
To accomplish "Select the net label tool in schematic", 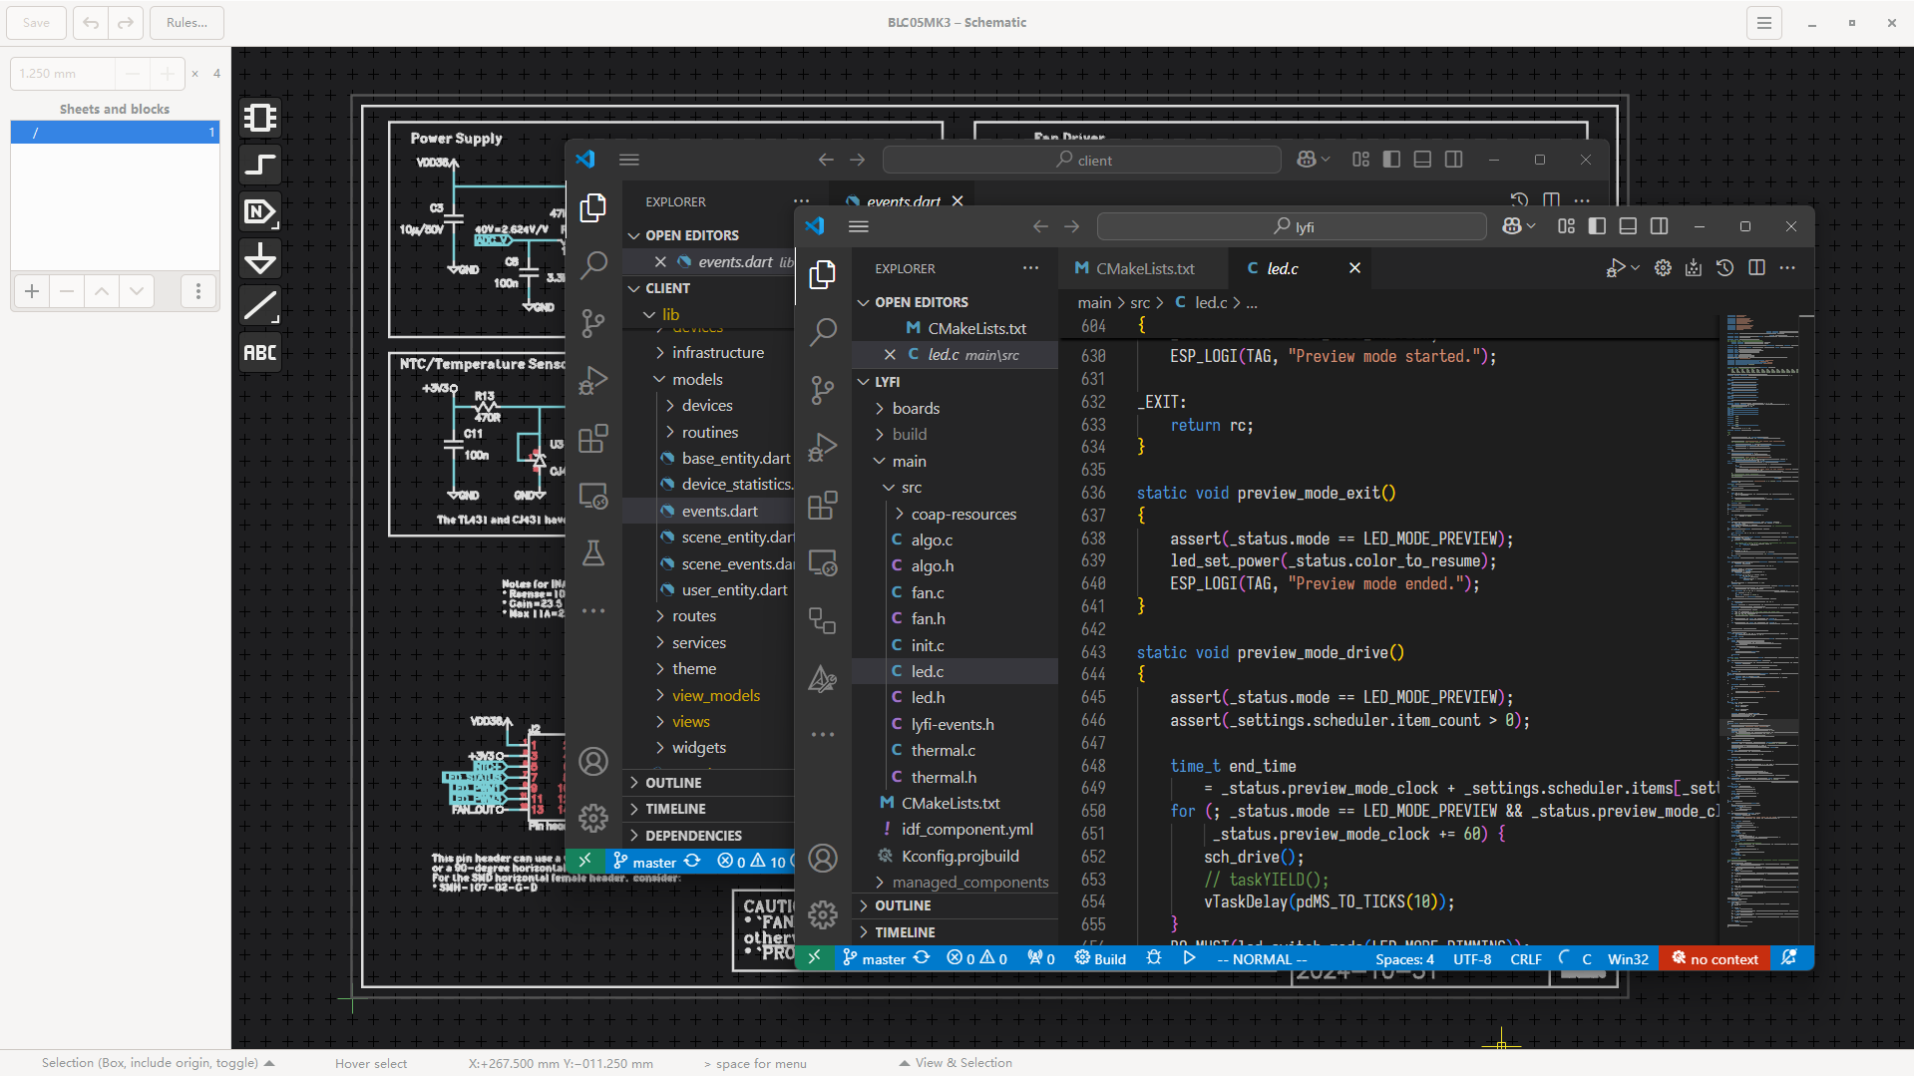I will point(260,211).
